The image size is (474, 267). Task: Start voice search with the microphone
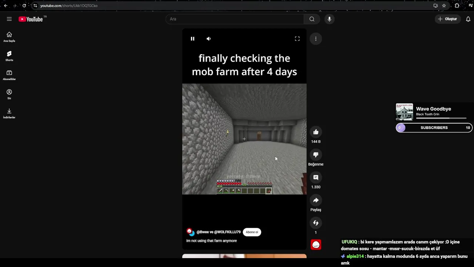(x=329, y=19)
